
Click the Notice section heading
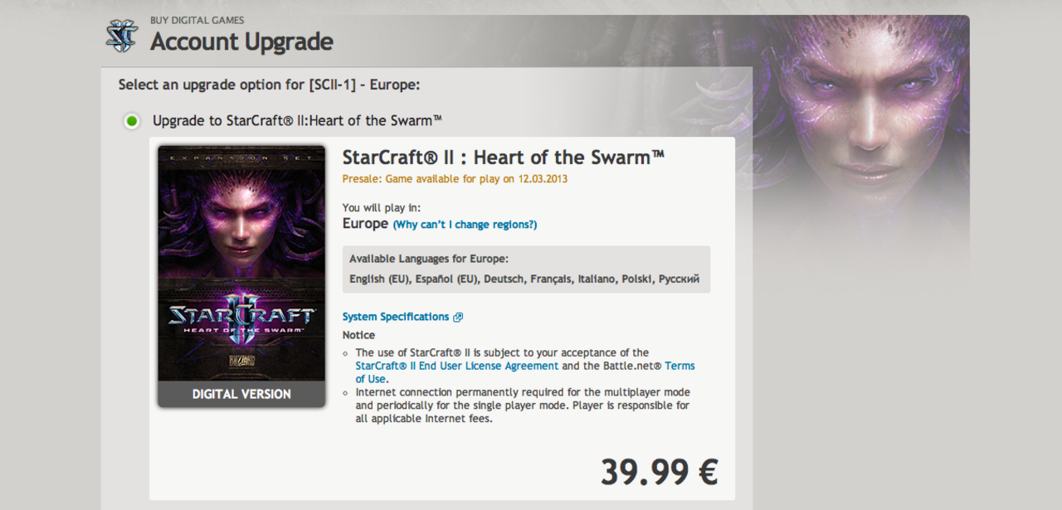point(358,334)
